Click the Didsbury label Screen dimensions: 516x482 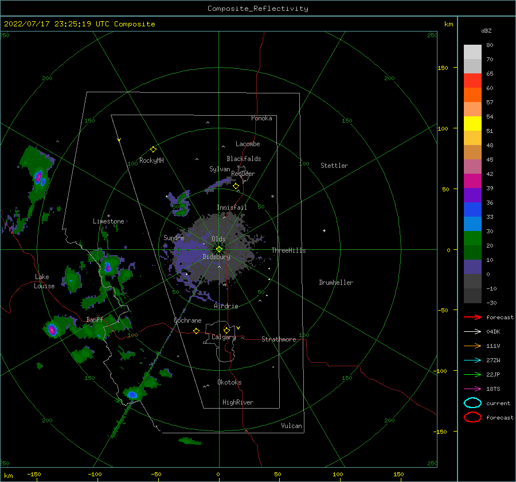coord(216,257)
